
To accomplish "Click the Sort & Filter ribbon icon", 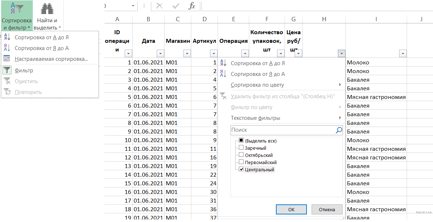I will click(x=17, y=9).
